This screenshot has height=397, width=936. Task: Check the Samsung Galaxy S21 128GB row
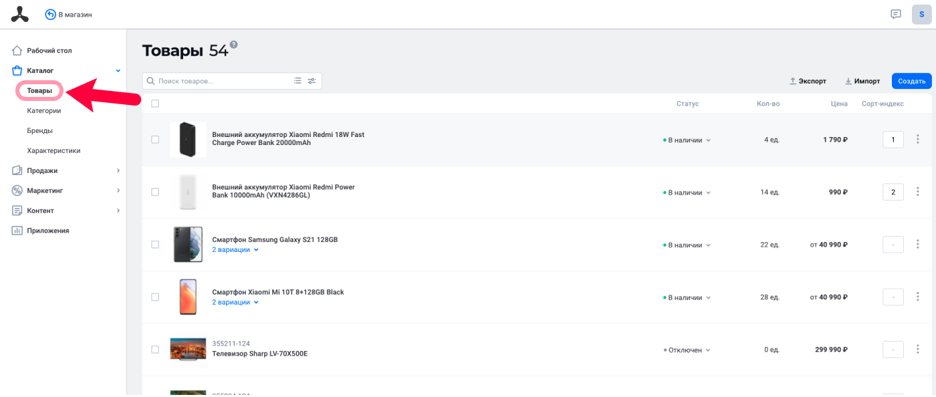[x=155, y=245]
